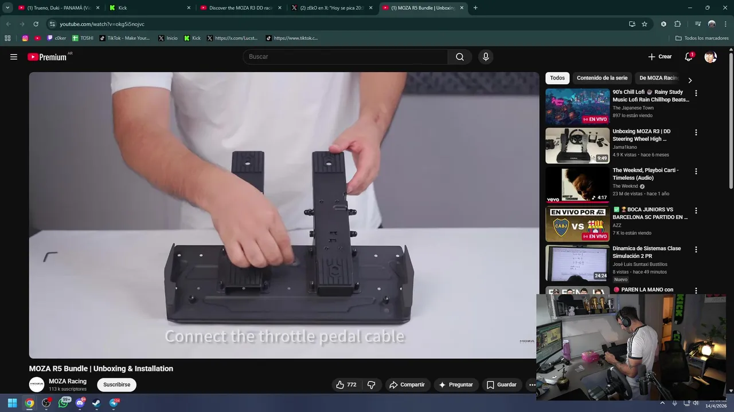Open The Weeknd Timeless video thumbnail

pos(577,185)
